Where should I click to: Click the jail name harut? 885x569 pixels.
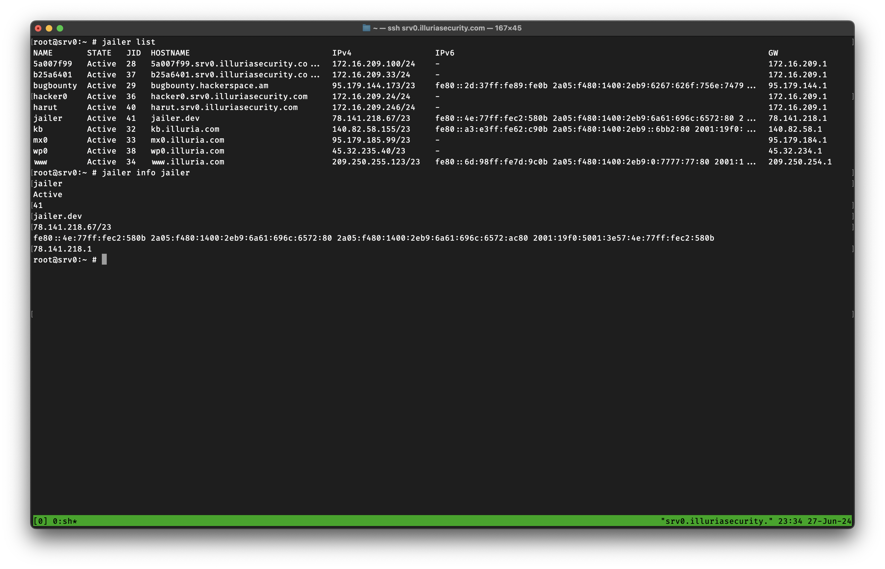(x=45, y=108)
